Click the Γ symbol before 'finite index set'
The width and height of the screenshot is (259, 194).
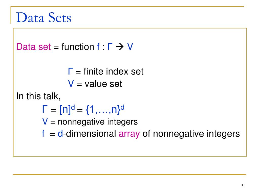(x=71, y=71)
